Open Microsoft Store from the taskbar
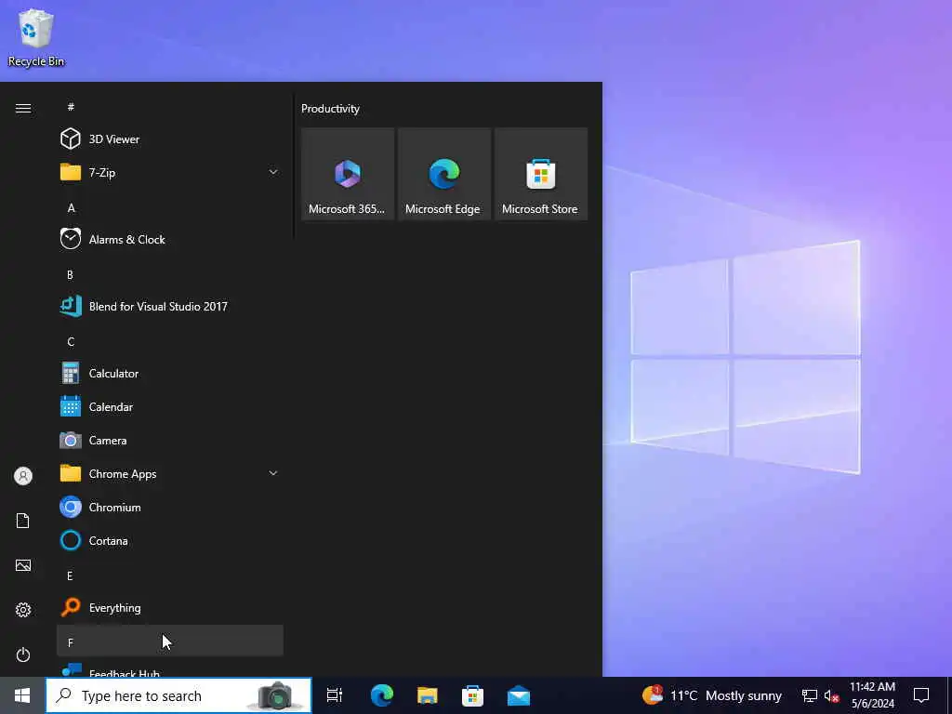This screenshot has width=952, height=714. (x=473, y=695)
